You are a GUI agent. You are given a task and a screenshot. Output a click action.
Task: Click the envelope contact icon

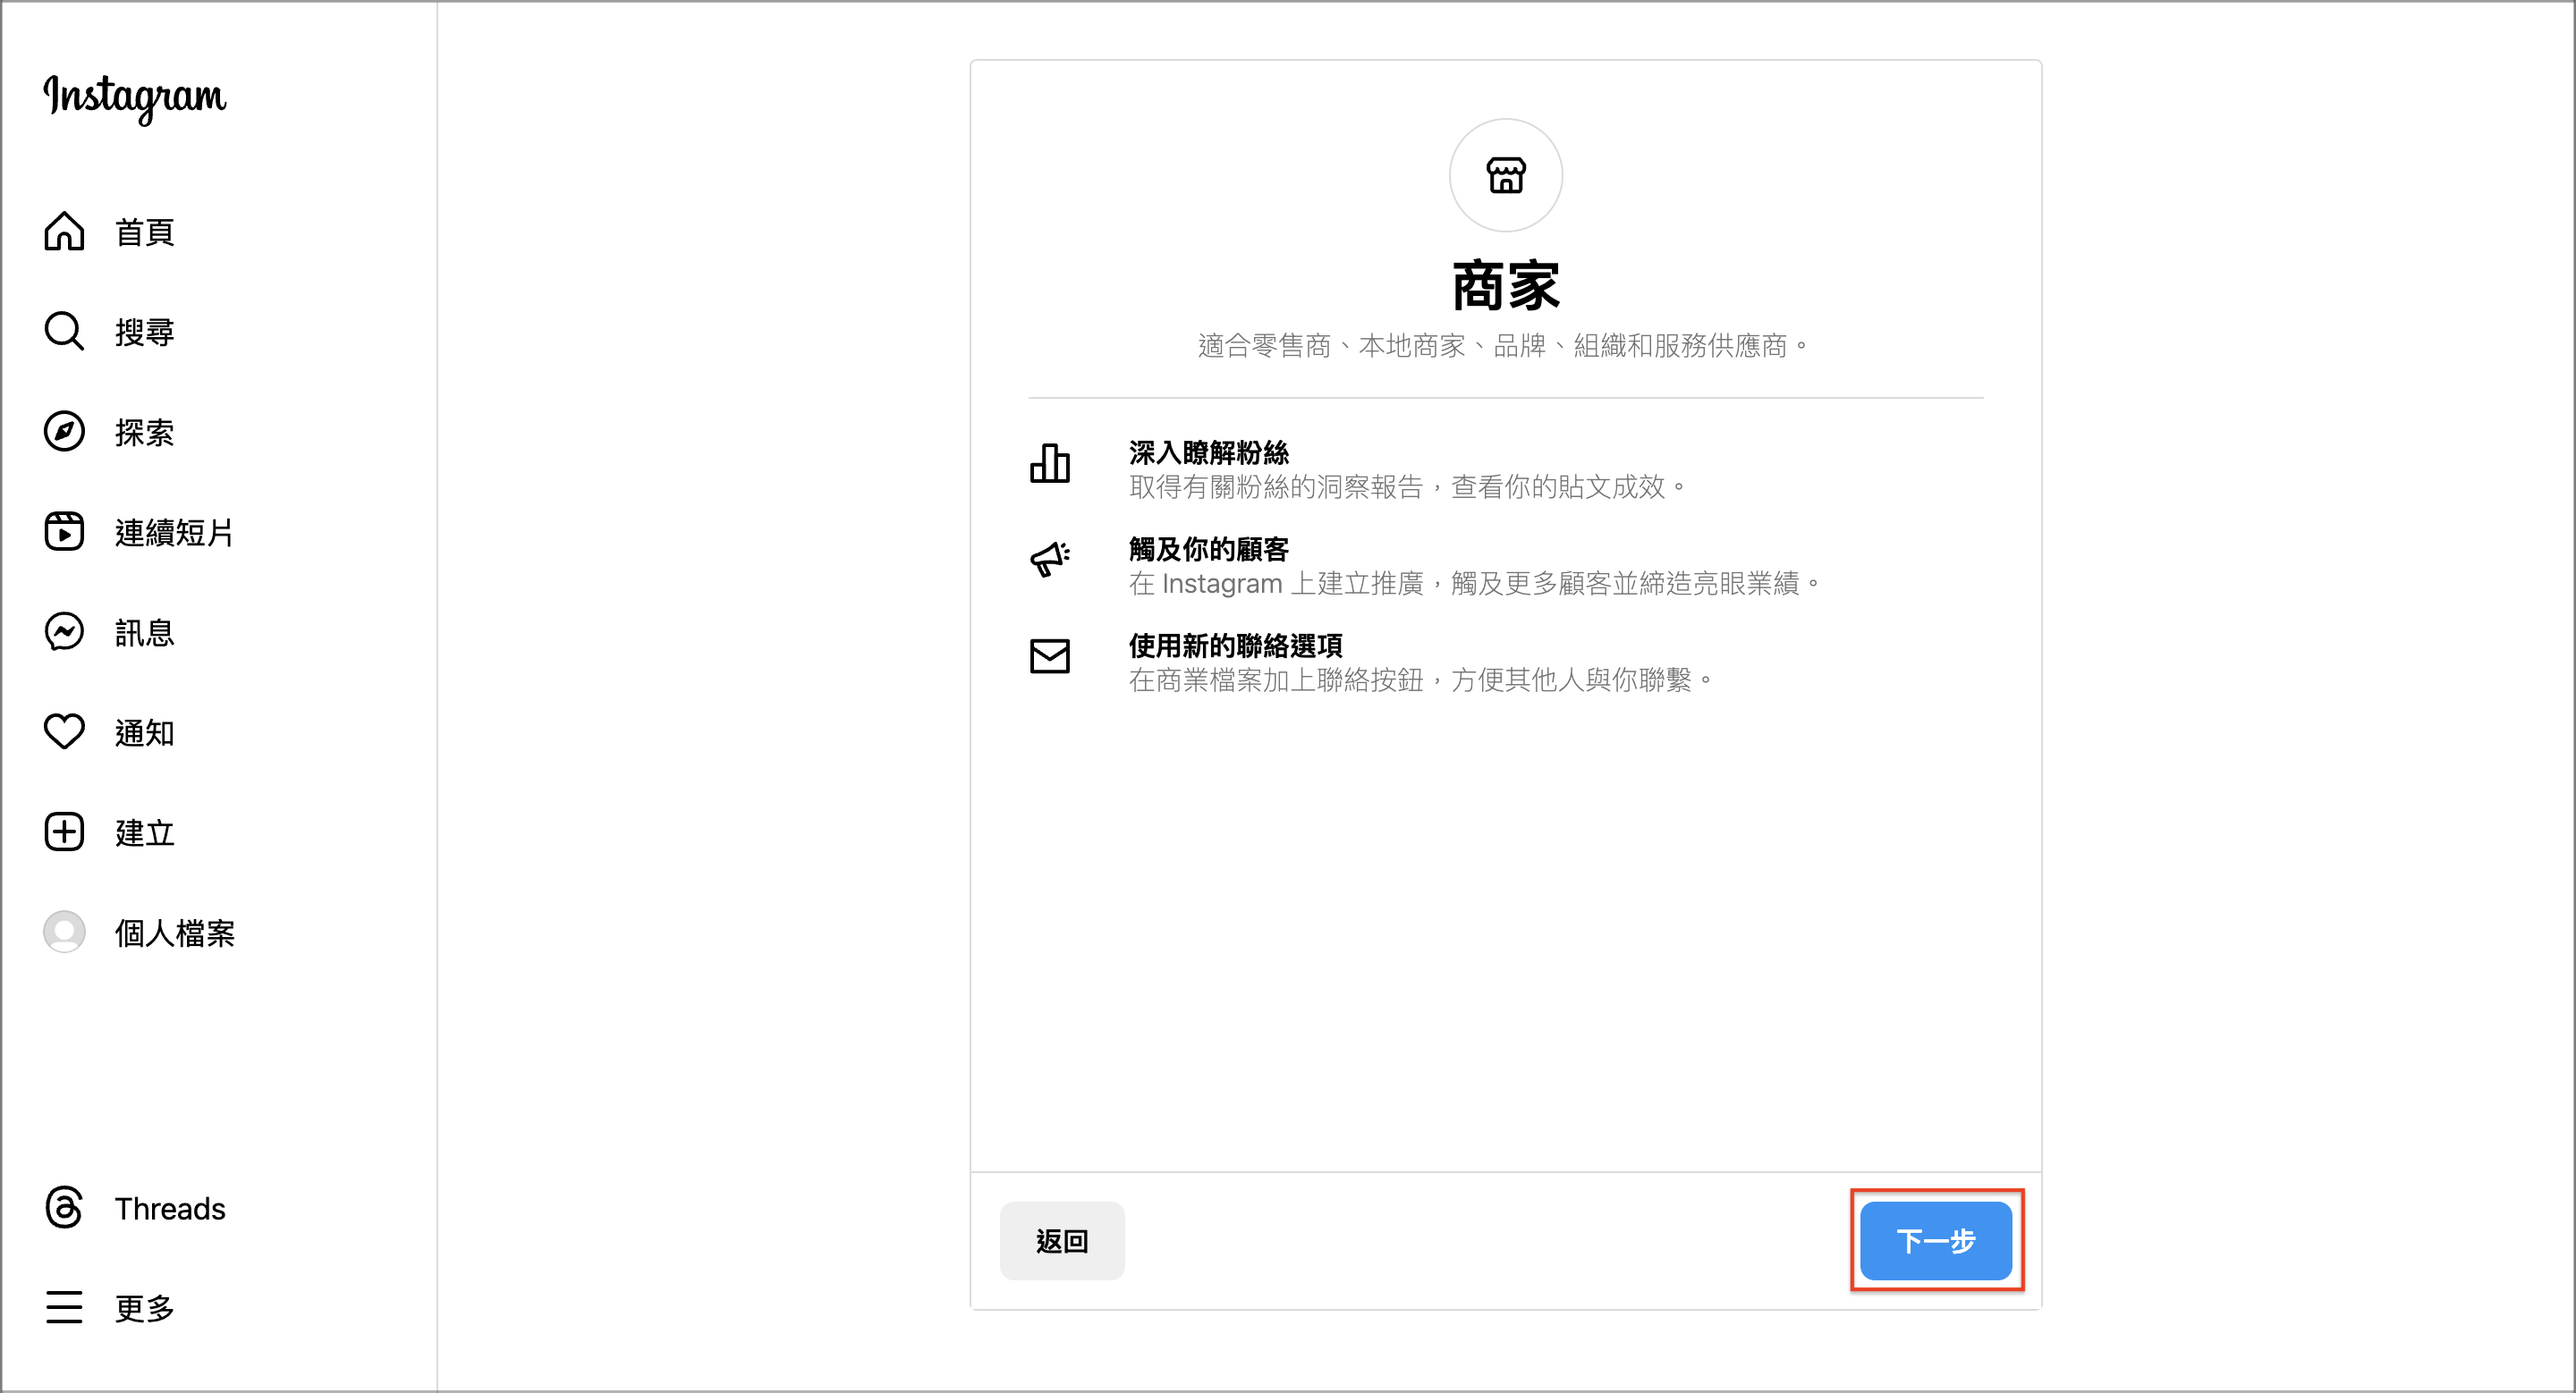click(1050, 656)
